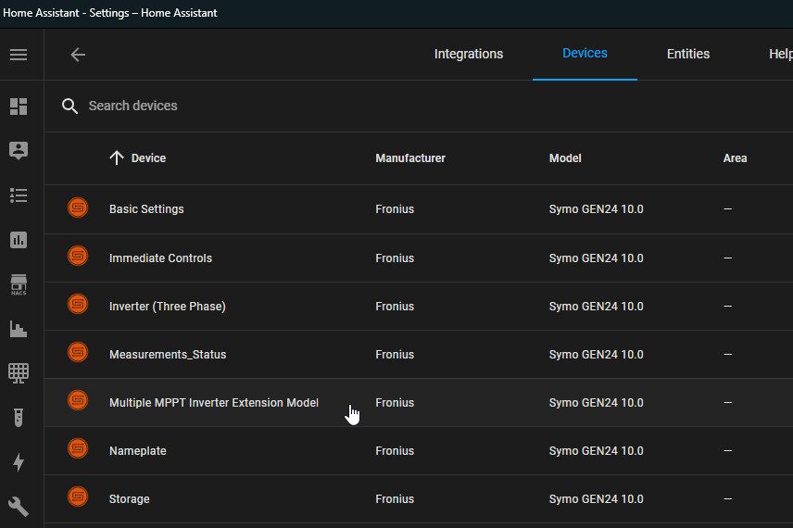Click the lightning bolt icon in sidebar
The height and width of the screenshot is (528, 793).
[x=19, y=462]
